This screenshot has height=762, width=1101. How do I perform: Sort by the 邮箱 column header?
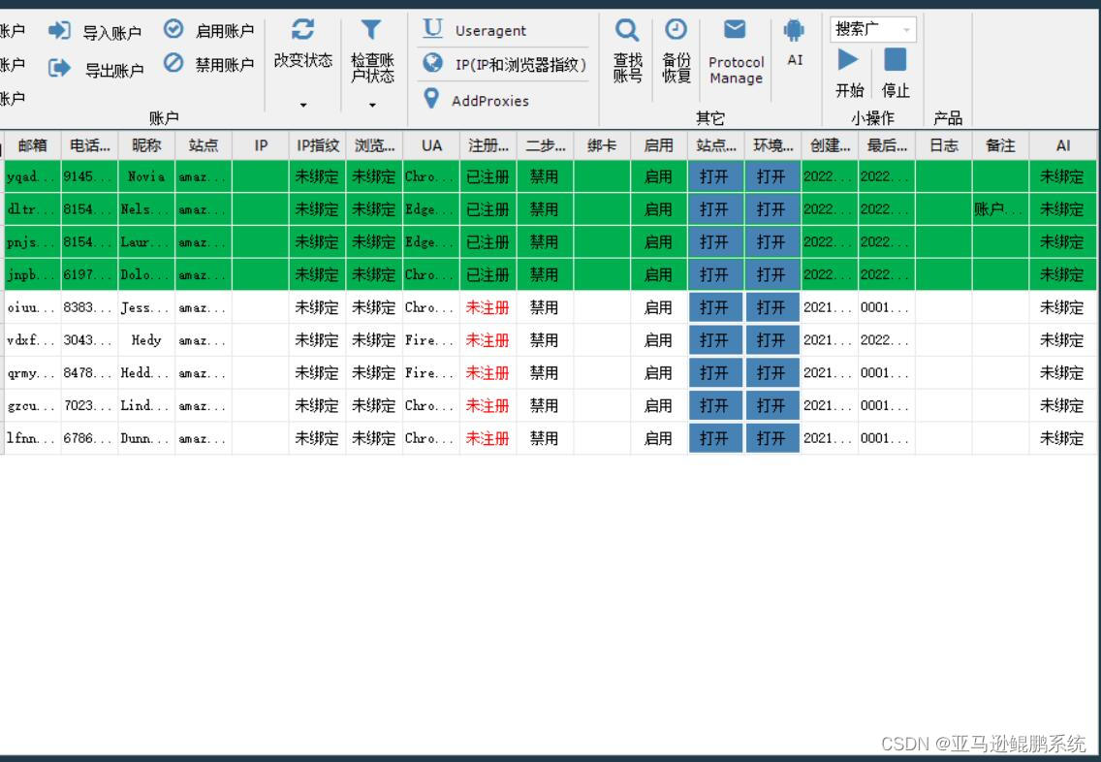[x=32, y=145]
